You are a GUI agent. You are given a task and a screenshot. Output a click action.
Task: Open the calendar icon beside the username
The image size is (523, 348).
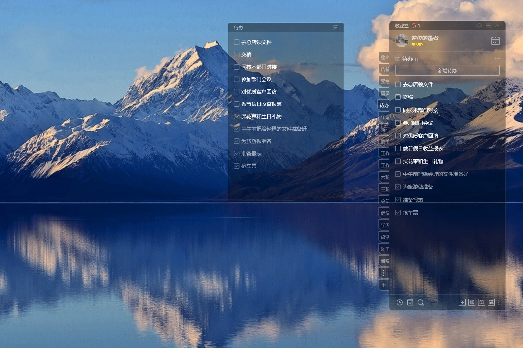coord(495,41)
